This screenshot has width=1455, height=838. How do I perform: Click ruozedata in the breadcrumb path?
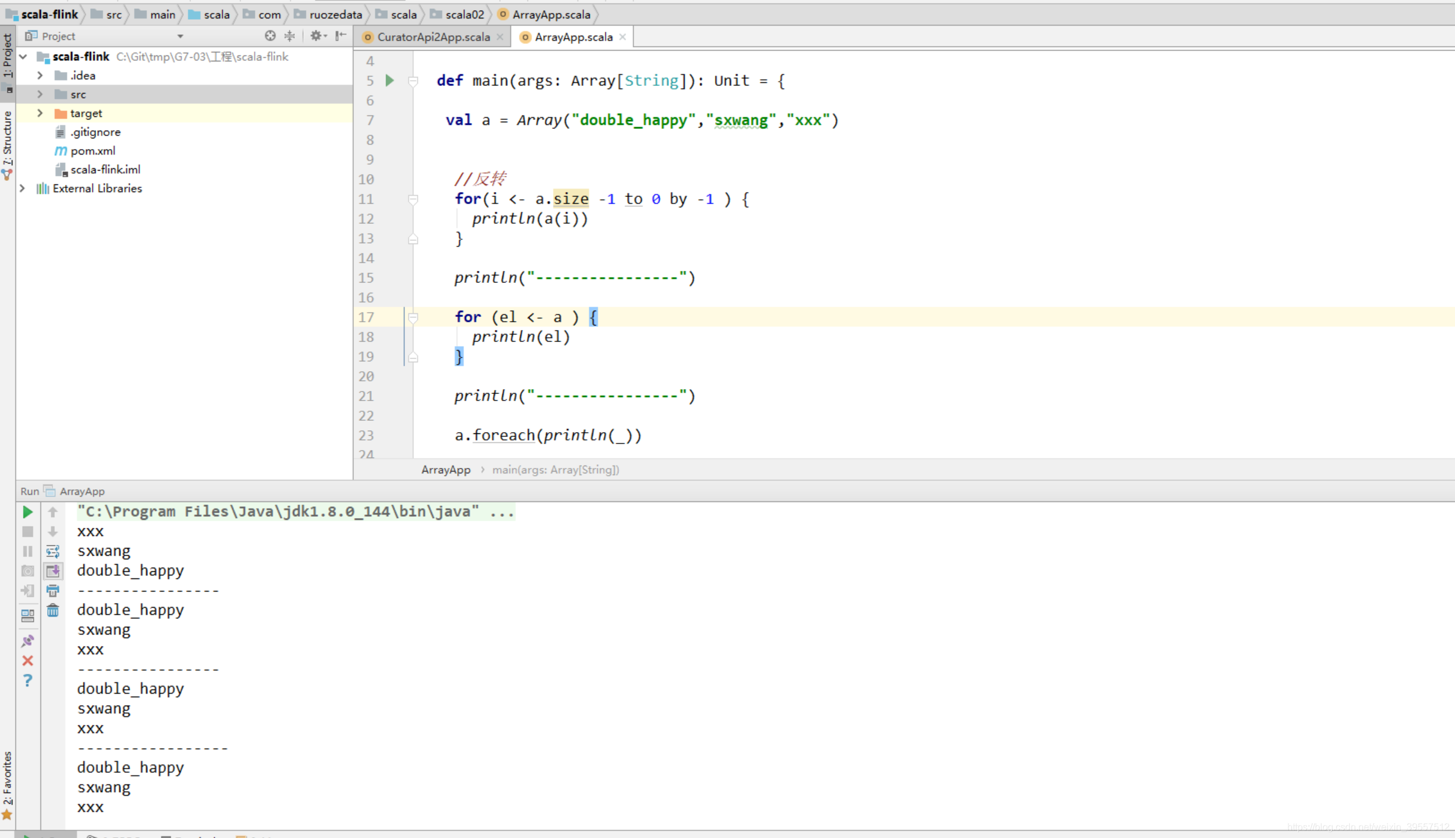click(335, 14)
